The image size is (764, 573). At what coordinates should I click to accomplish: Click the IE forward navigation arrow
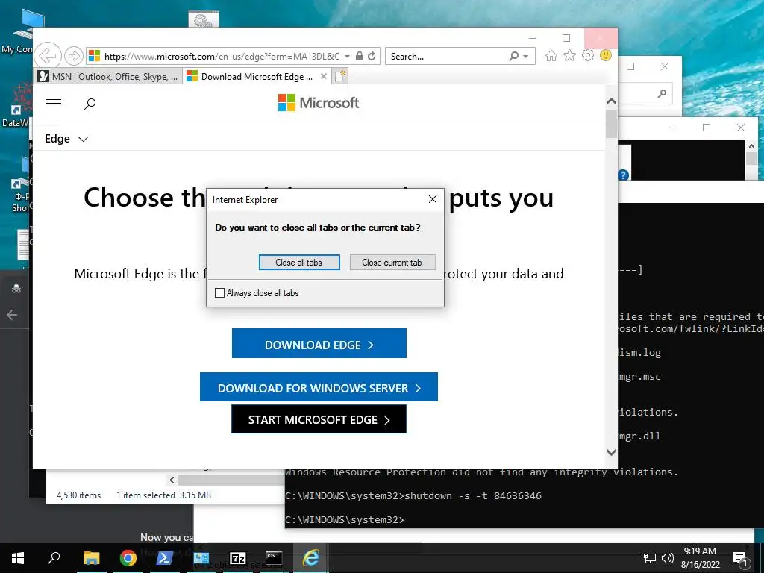[74, 56]
